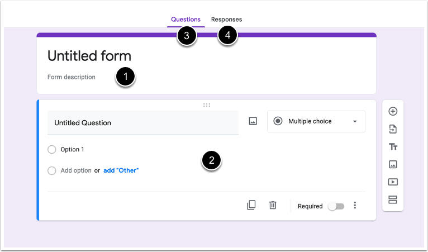Click the dropdown arrow beside Multiple choice

(x=355, y=121)
